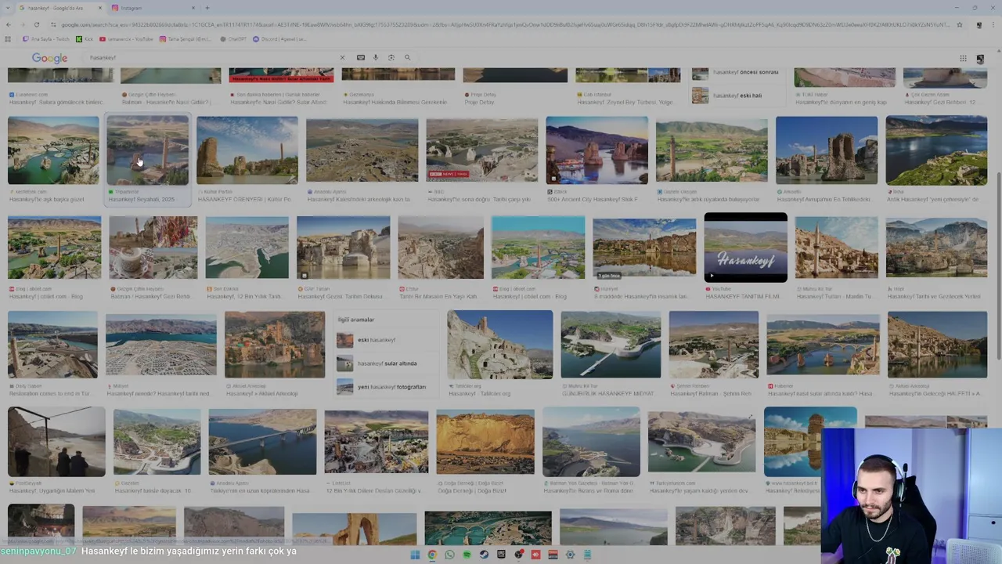Image resolution: width=1002 pixels, height=564 pixels.
Task: Open the 500+ Ancient City Hasankeyf image
Action: (597, 150)
